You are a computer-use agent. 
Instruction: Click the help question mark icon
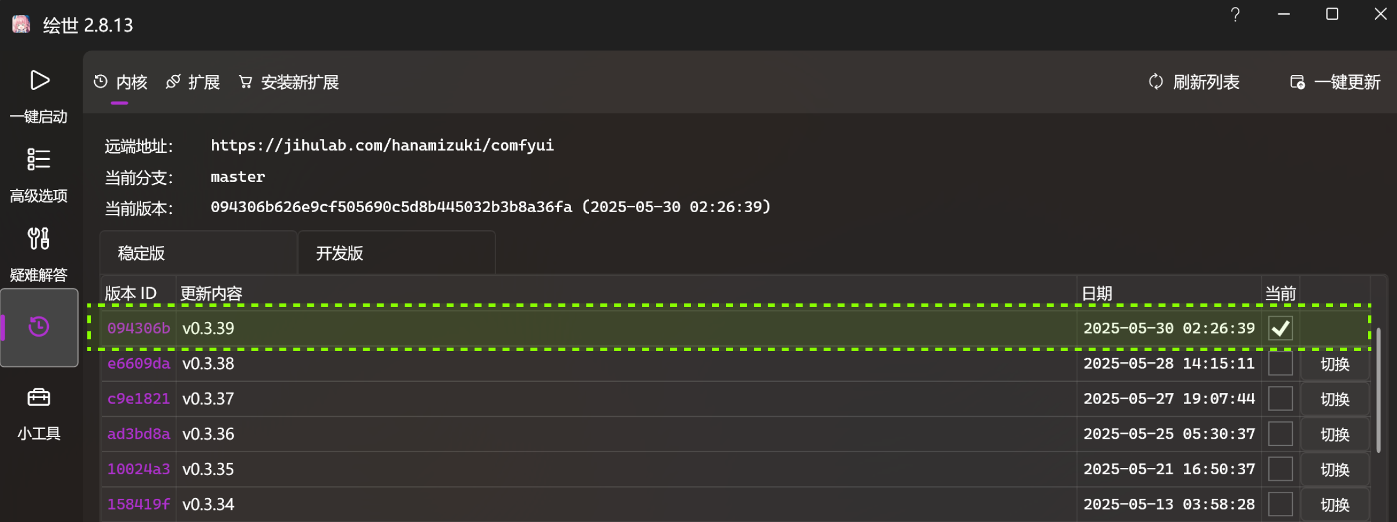(1235, 15)
